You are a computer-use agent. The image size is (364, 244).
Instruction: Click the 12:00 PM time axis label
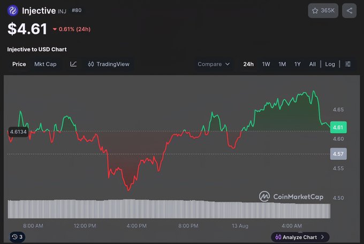[85, 226]
